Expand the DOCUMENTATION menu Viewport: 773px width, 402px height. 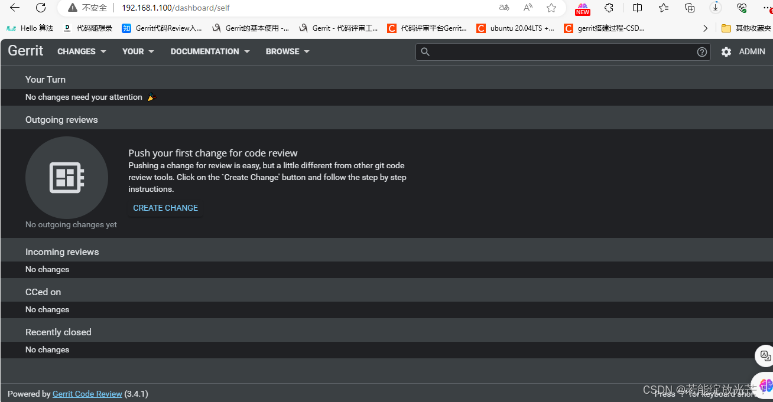click(210, 51)
